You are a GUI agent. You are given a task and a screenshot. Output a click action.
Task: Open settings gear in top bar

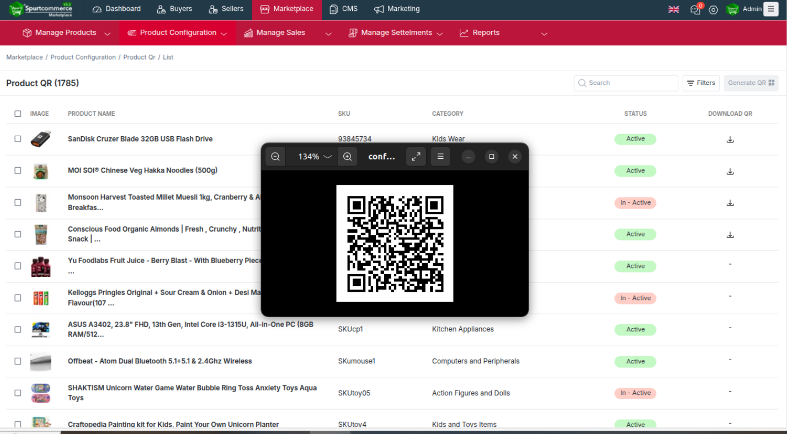(x=713, y=9)
